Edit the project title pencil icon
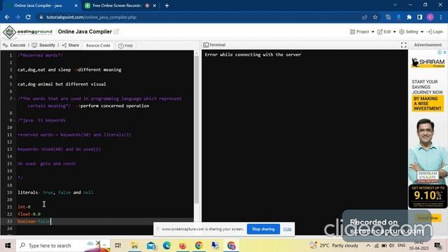The width and height of the screenshot is (448, 252). click(x=116, y=31)
